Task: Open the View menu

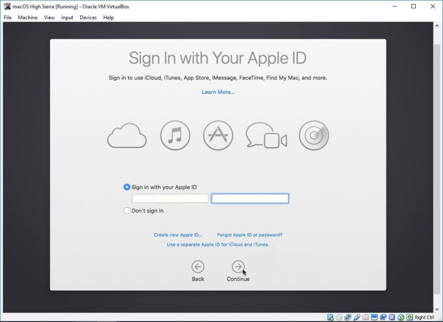Action: (x=49, y=18)
